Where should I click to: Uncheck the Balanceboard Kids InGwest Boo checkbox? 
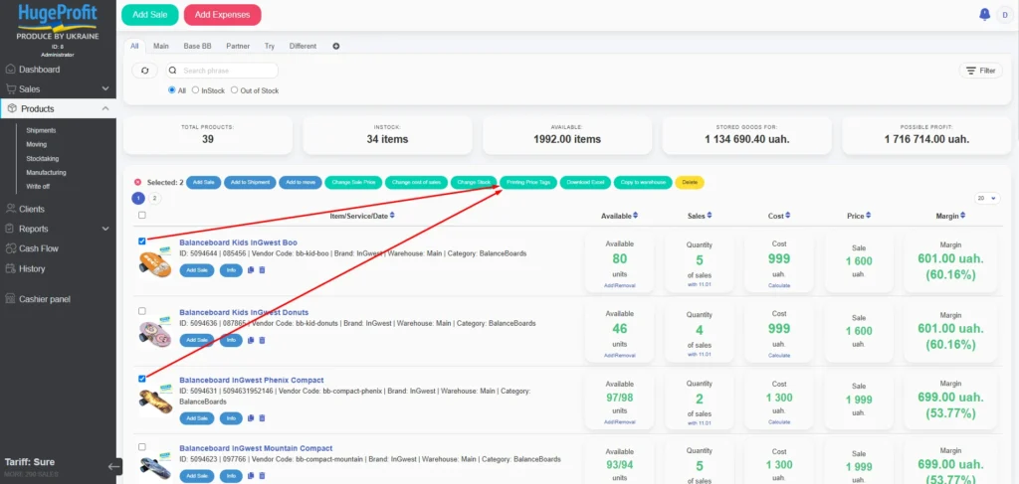142,241
